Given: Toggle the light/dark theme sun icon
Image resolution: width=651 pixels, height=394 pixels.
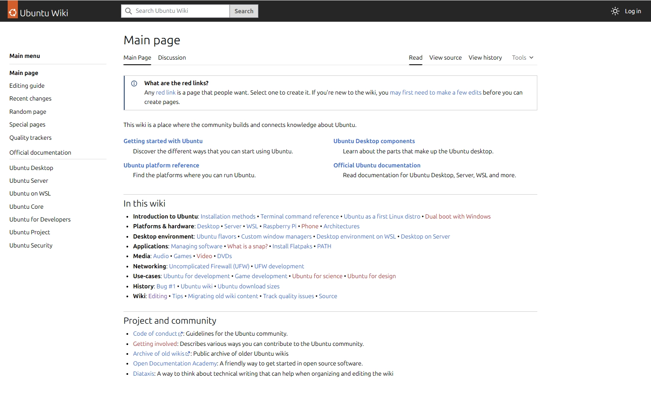Looking at the screenshot, I should click(x=615, y=11).
